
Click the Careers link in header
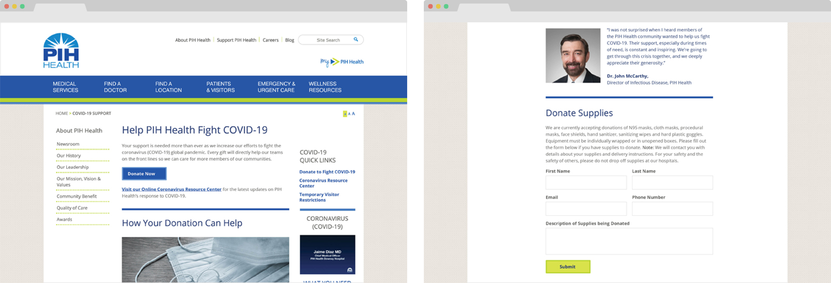tap(271, 40)
